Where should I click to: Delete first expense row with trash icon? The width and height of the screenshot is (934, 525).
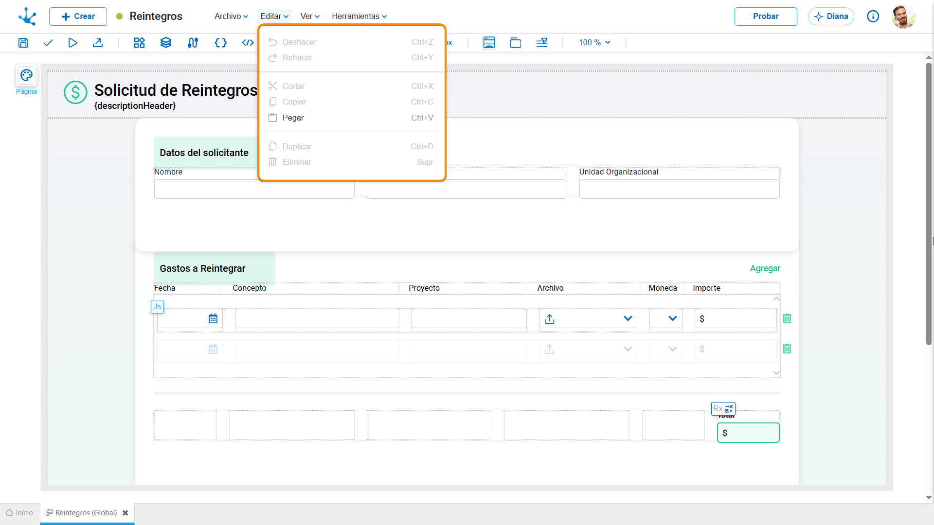pyautogui.click(x=787, y=318)
